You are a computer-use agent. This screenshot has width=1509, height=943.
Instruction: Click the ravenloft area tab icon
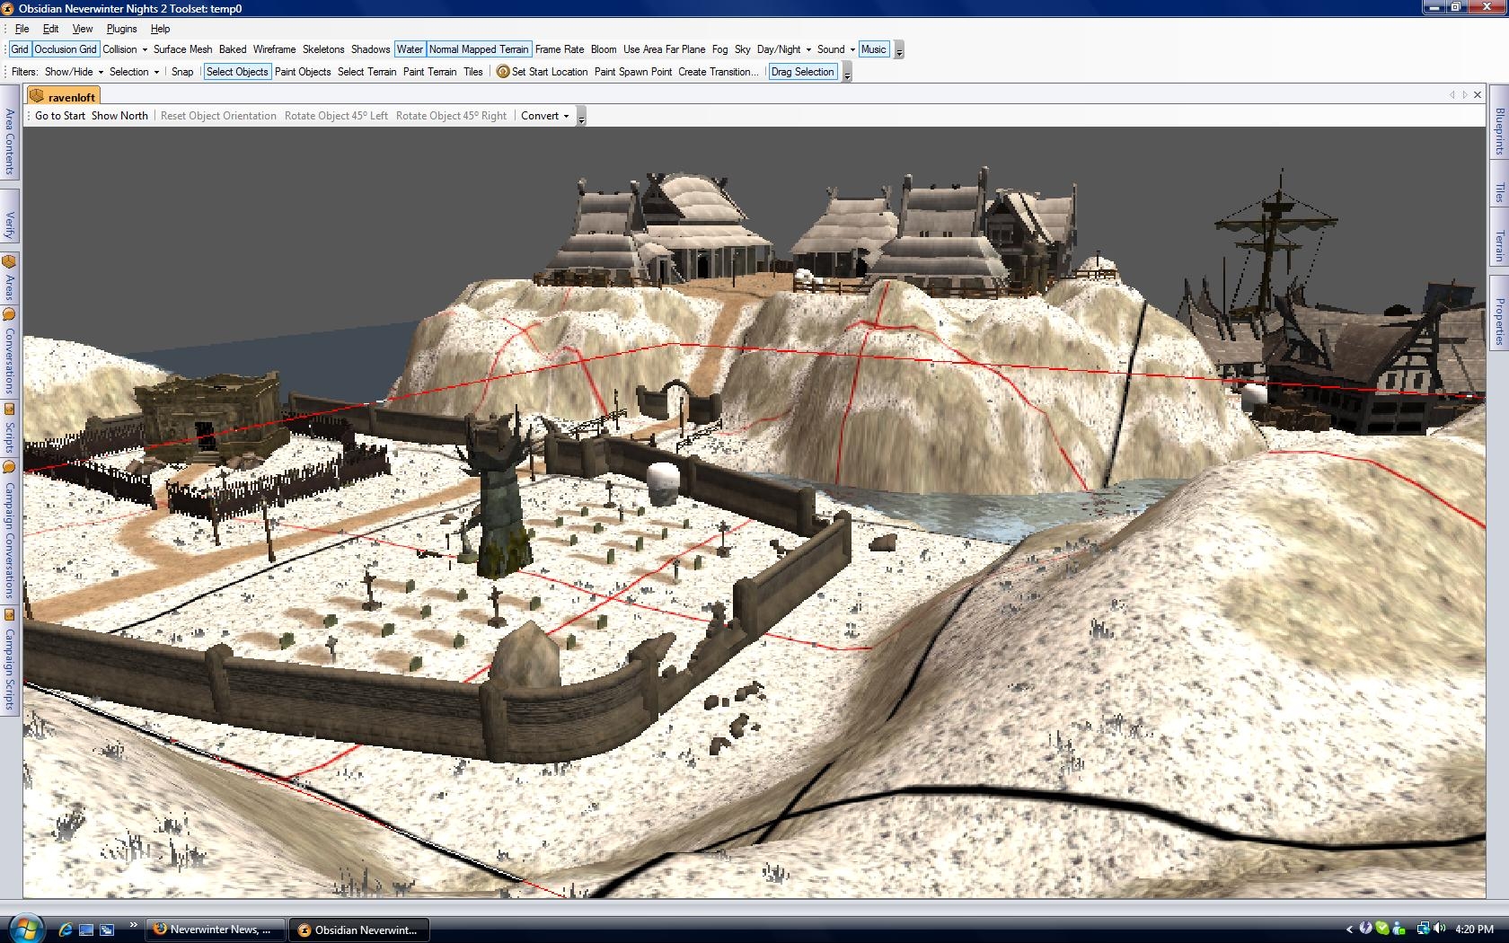tap(37, 97)
